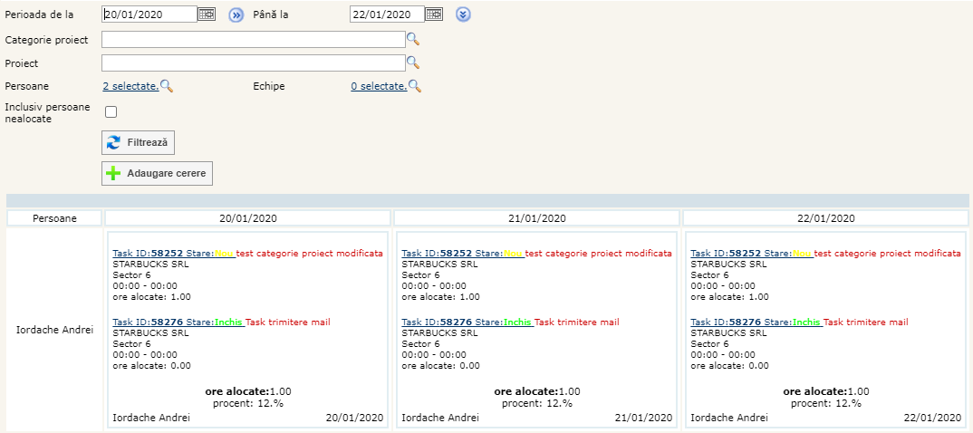Click in the Proiect input field
Screen dimensions: 973x433
click(x=253, y=63)
